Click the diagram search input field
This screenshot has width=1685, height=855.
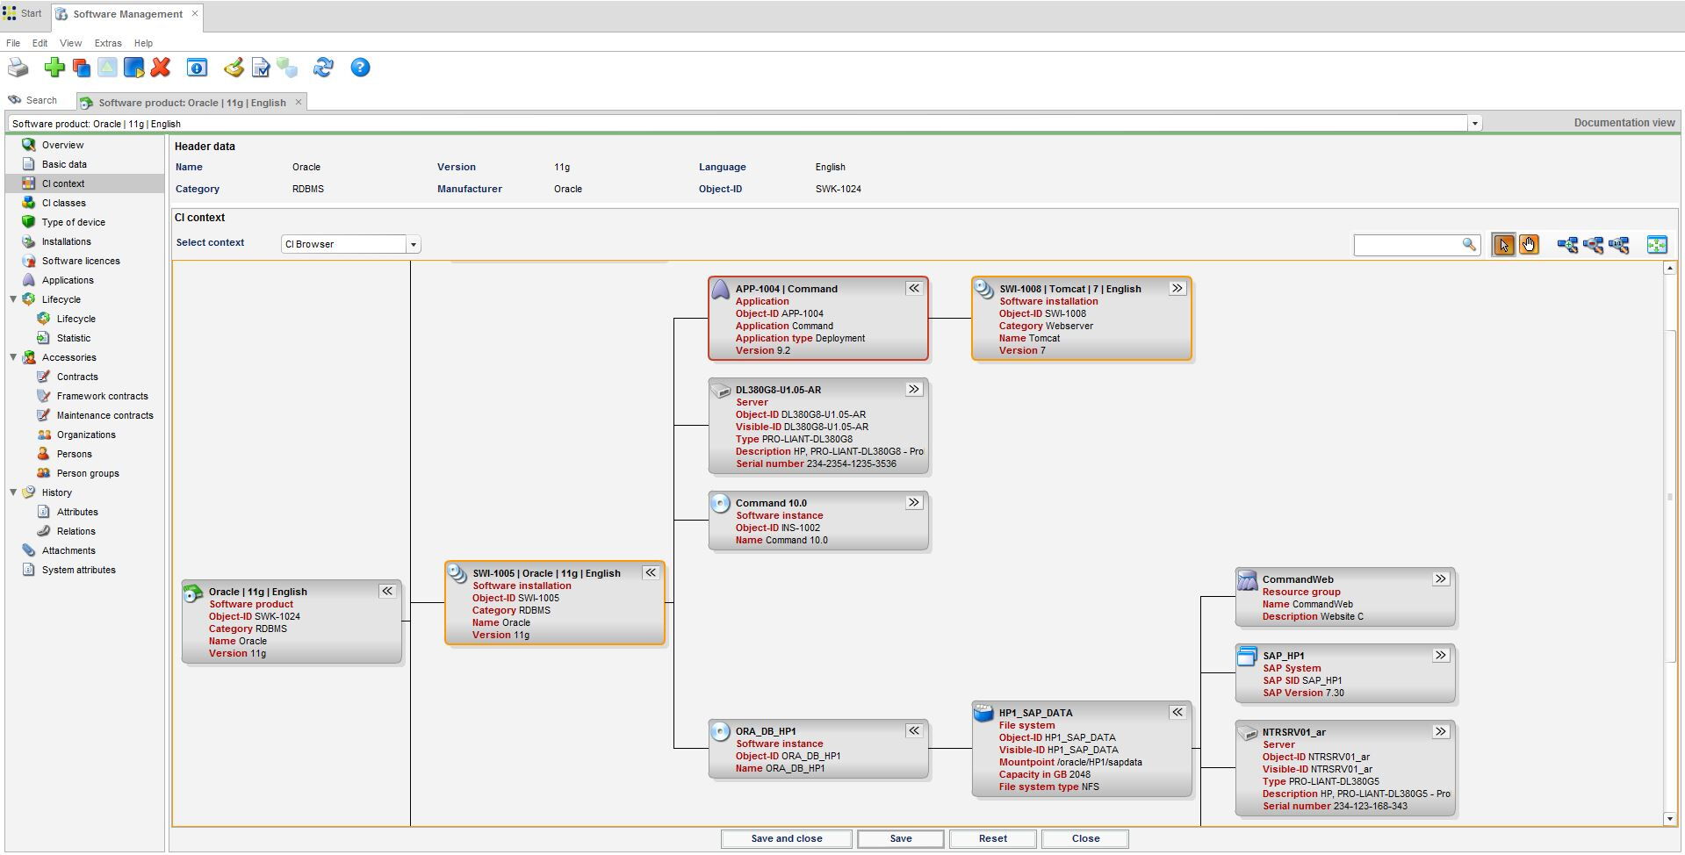[x=1407, y=245]
